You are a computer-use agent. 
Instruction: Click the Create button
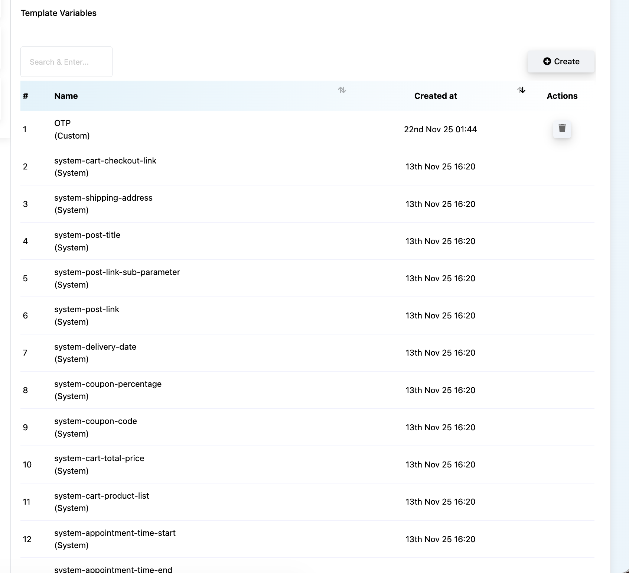[x=561, y=62]
